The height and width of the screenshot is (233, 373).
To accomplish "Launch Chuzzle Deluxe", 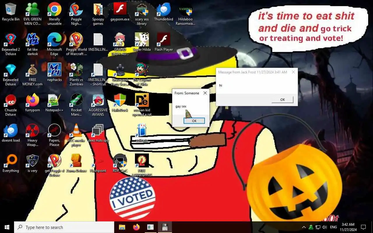I will [11, 105].
